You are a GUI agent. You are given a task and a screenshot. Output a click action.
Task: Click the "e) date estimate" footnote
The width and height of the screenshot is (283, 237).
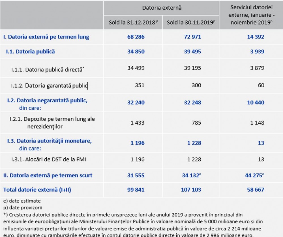click(x=22, y=201)
